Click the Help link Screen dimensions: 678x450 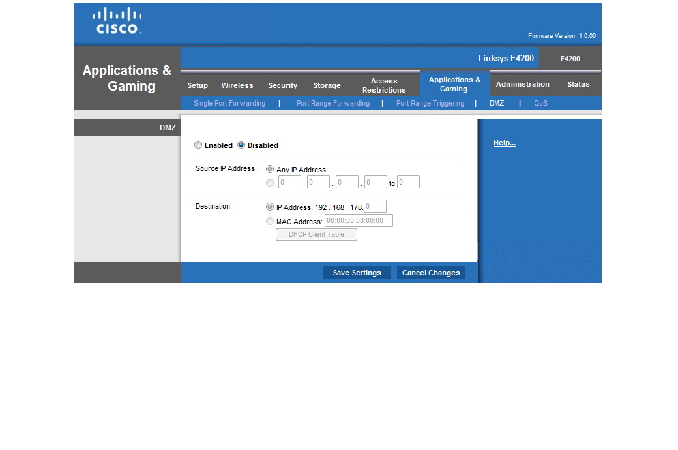point(504,143)
